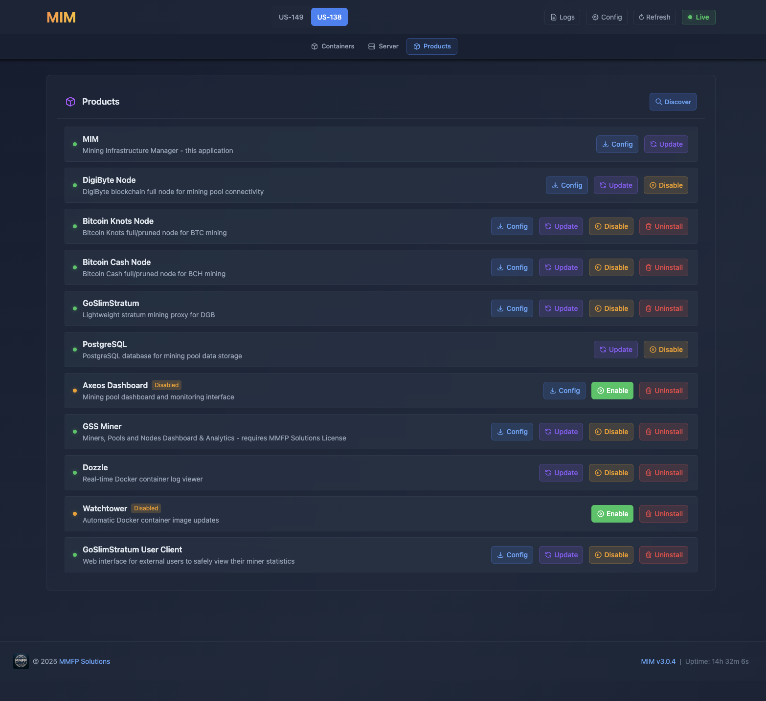
Task: Select the US-138 server tab
Action: (x=329, y=17)
